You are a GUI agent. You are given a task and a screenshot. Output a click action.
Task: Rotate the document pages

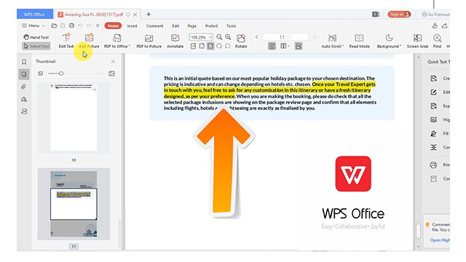tap(241, 41)
